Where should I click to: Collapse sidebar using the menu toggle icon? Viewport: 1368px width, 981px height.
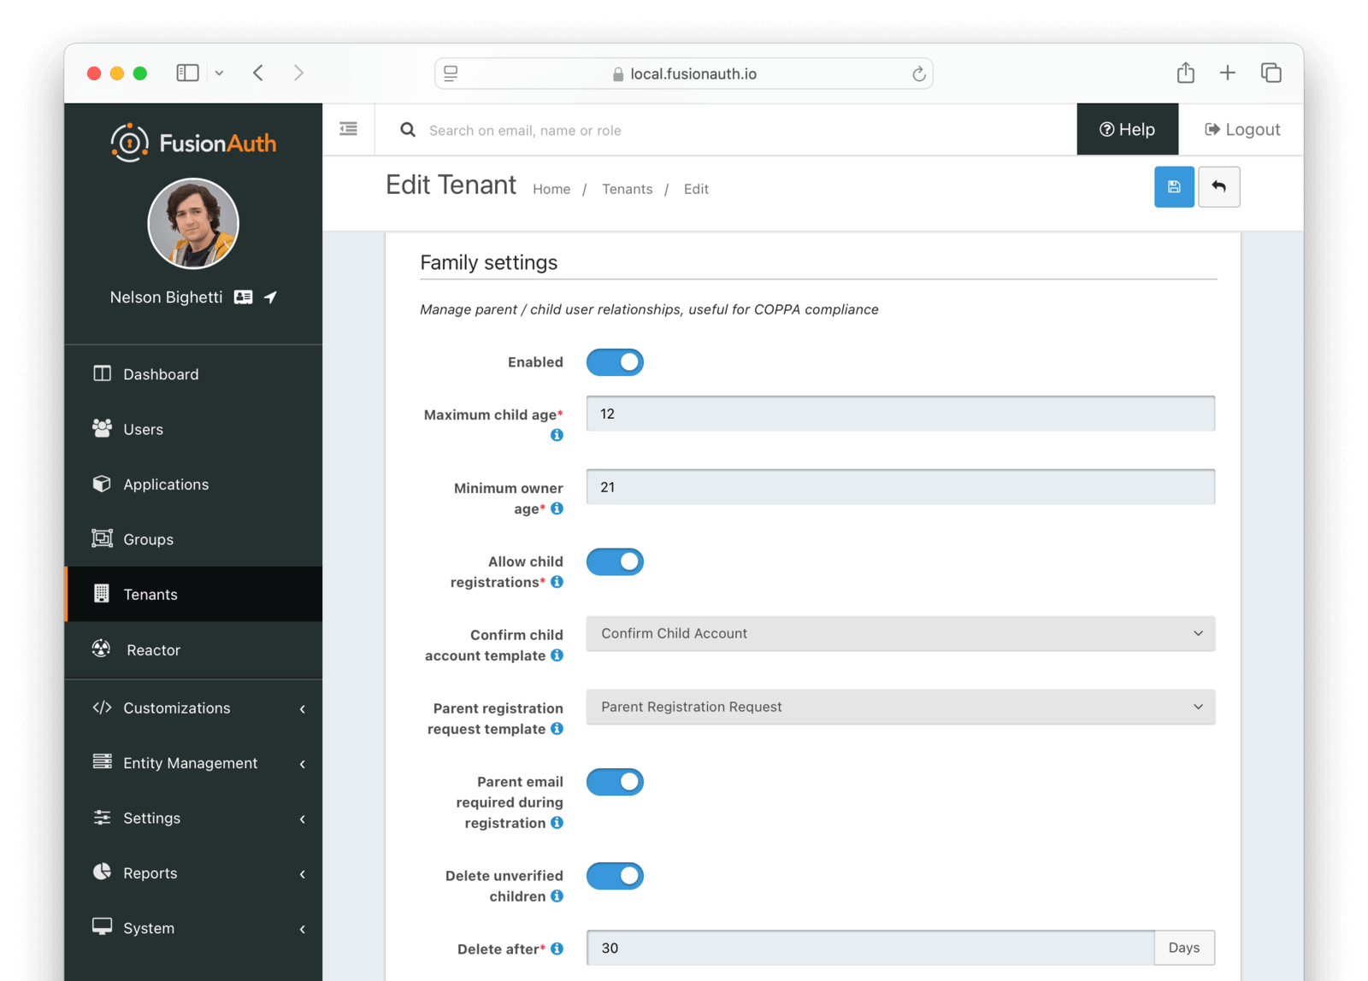(348, 129)
